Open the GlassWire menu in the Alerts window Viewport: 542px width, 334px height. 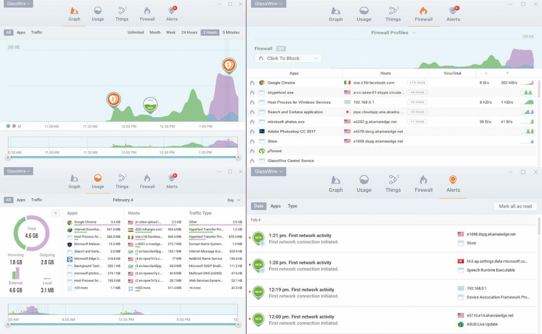pyautogui.click(x=269, y=172)
